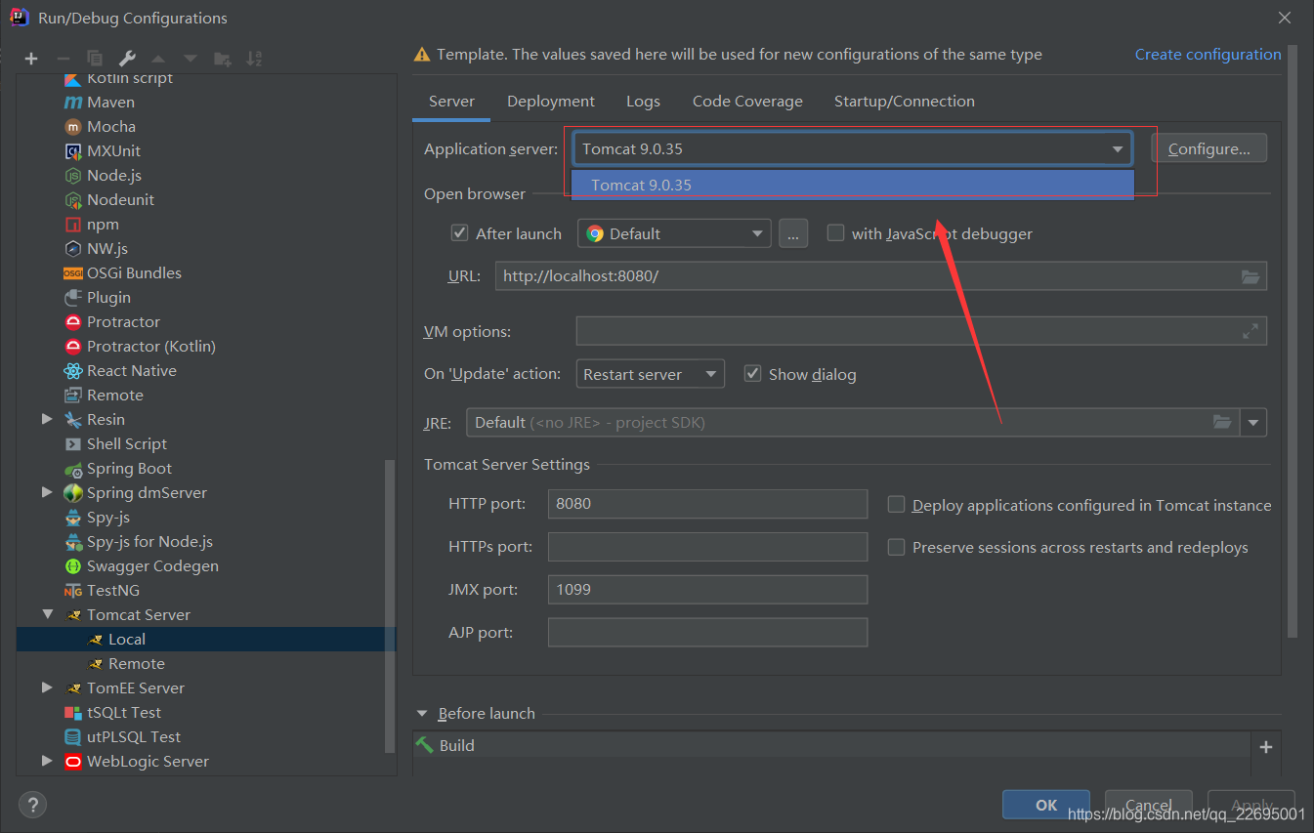Choose Tomcat 9.0.35 from the dropdown list
Viewport: 1314px width, 833px height.
coord(853,185)
